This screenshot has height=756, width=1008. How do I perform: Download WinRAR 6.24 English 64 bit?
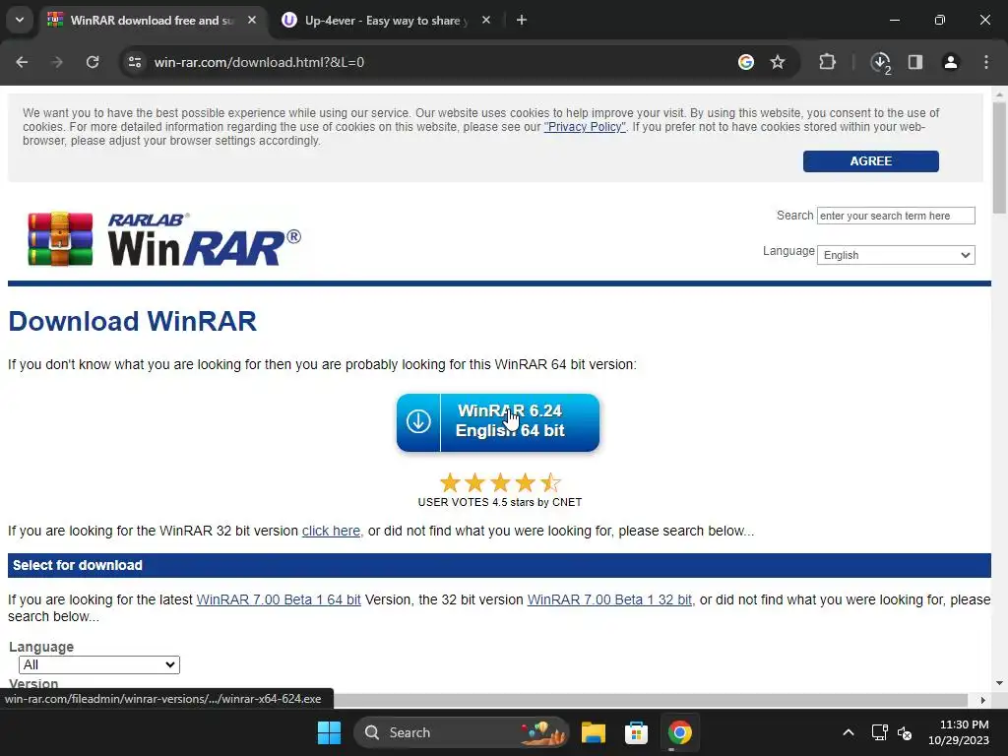[497, 422]
